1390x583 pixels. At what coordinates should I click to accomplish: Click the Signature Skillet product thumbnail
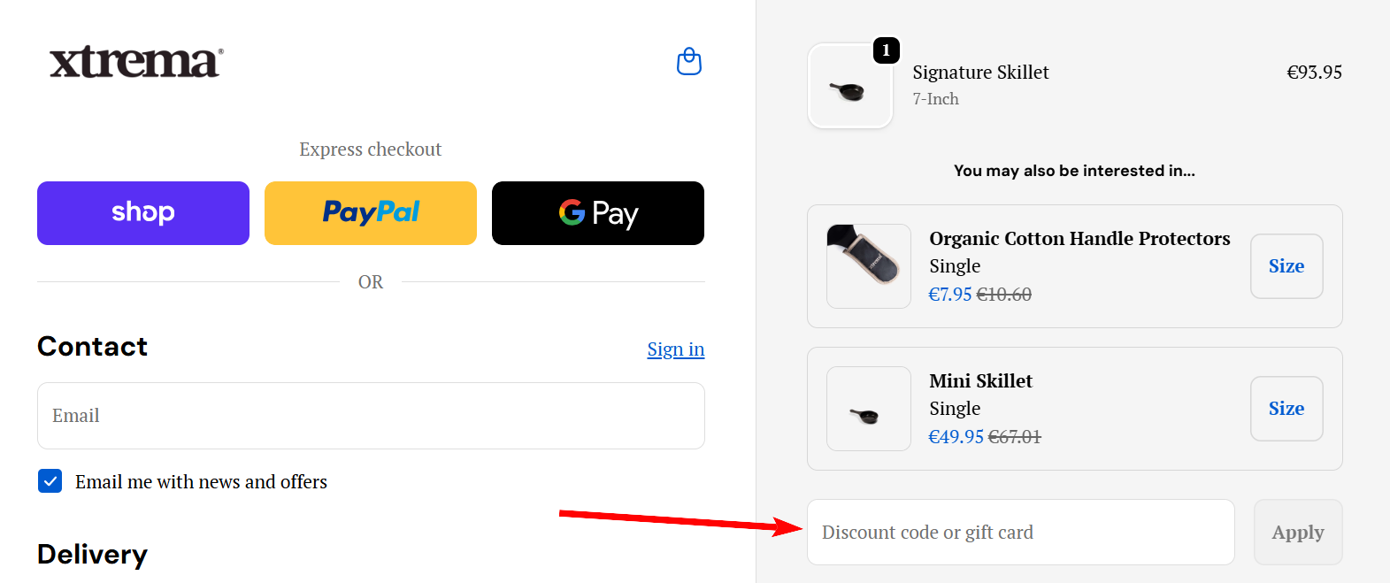(849, 85)
